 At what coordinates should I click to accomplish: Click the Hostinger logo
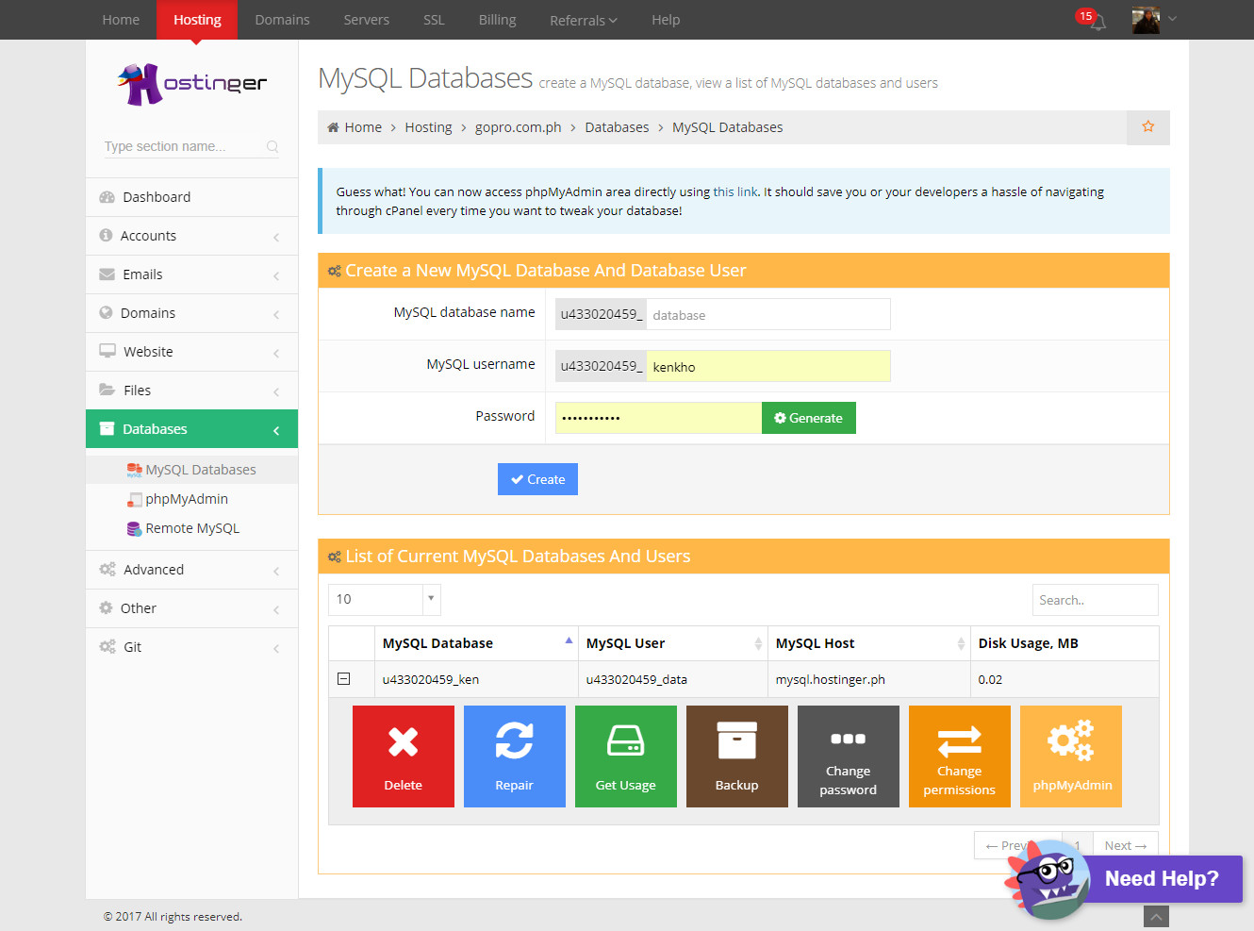[192, 84]
